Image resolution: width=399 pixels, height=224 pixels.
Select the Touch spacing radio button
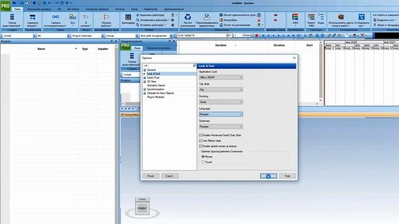pyautogui.click(x=203, y=162)
